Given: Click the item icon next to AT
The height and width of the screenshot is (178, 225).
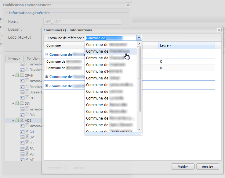Looking at the screenshot, I should 22,159.
